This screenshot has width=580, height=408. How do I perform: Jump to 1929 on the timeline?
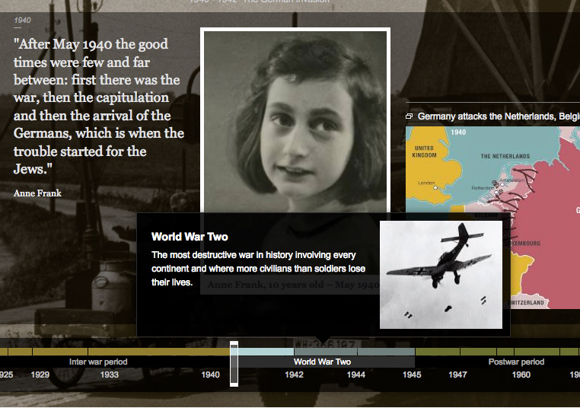(40, 375)
